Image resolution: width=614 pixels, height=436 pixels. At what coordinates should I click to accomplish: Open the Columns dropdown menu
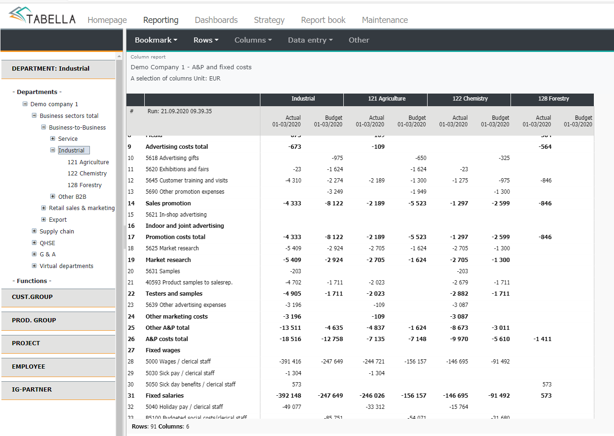[253, 40]
